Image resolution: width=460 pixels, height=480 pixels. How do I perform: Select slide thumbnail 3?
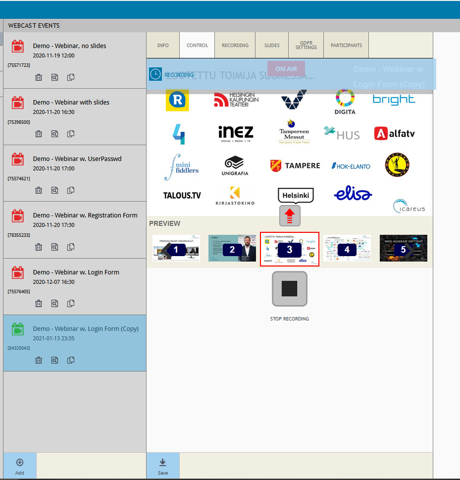[290, 249]
